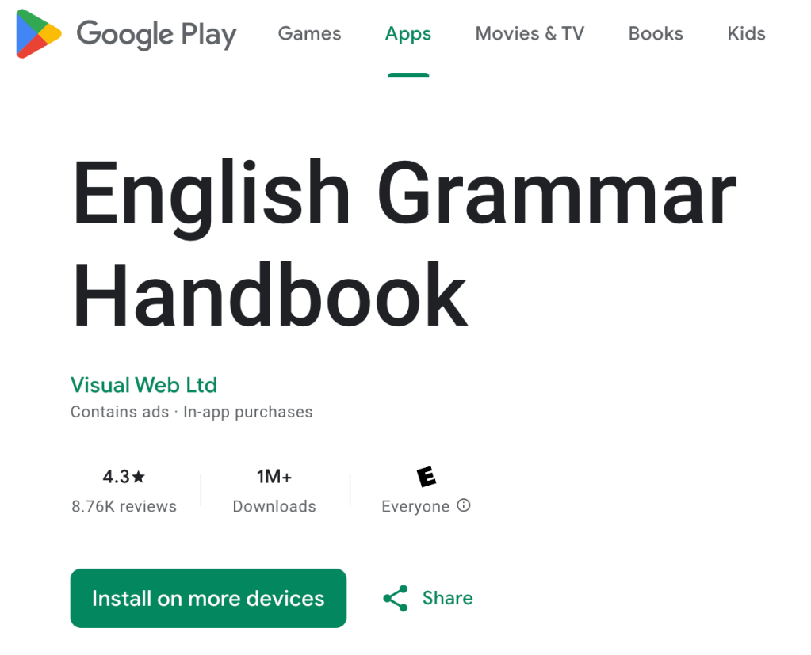The width and height of the screenshot is (811, 655).
Task: Open the Kids tab
Action: tap(746, 34)
